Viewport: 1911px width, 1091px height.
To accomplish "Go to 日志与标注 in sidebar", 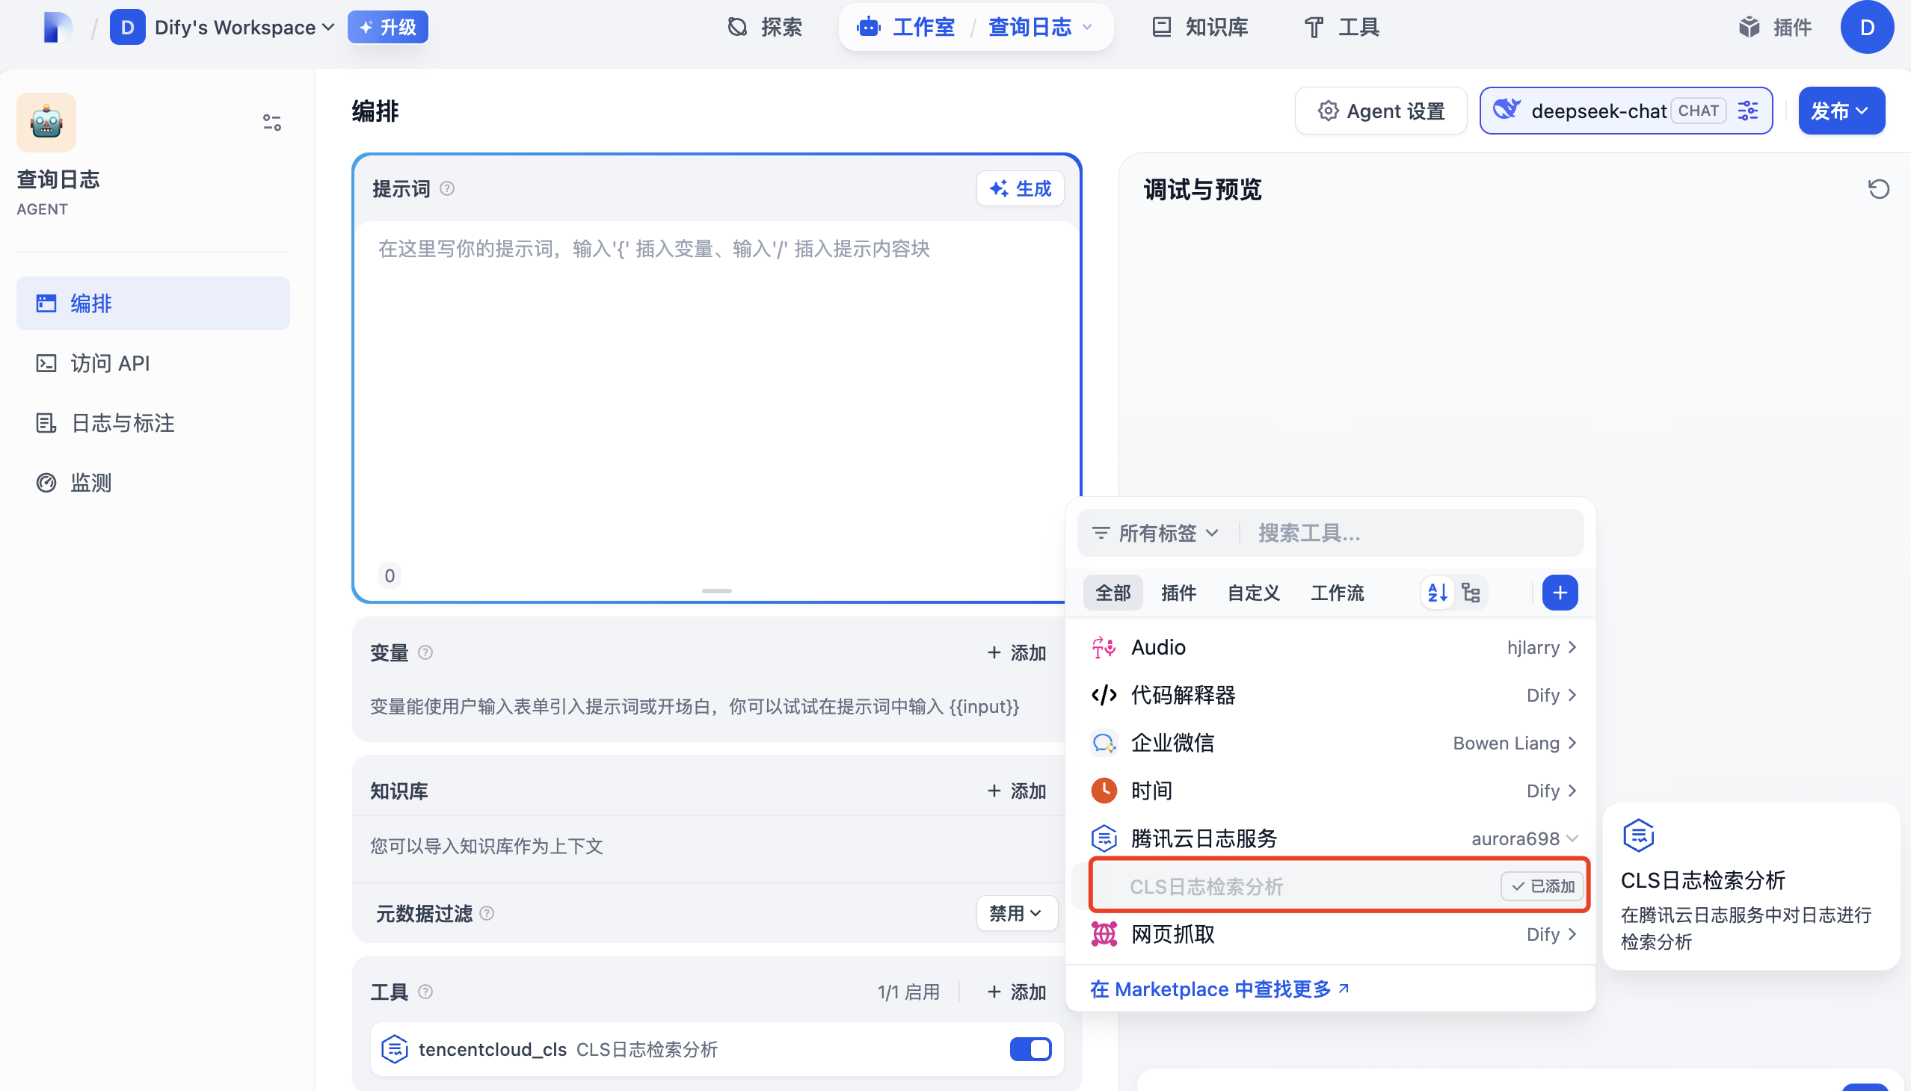I will pyautogui.click(x=122, y=424).
